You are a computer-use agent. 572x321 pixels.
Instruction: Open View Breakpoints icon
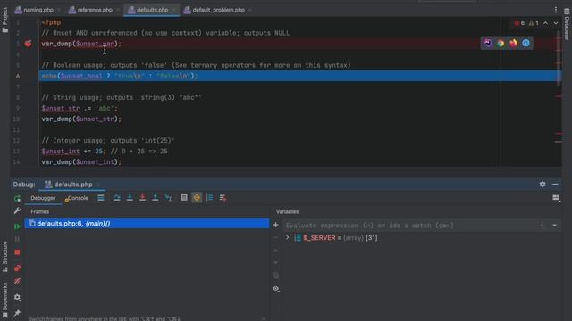[x=17, y=268]
